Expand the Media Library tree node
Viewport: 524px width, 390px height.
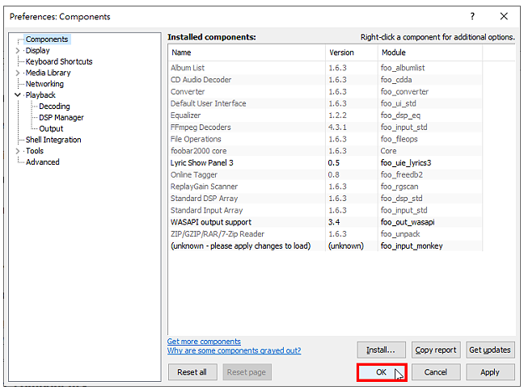(17, 73)
